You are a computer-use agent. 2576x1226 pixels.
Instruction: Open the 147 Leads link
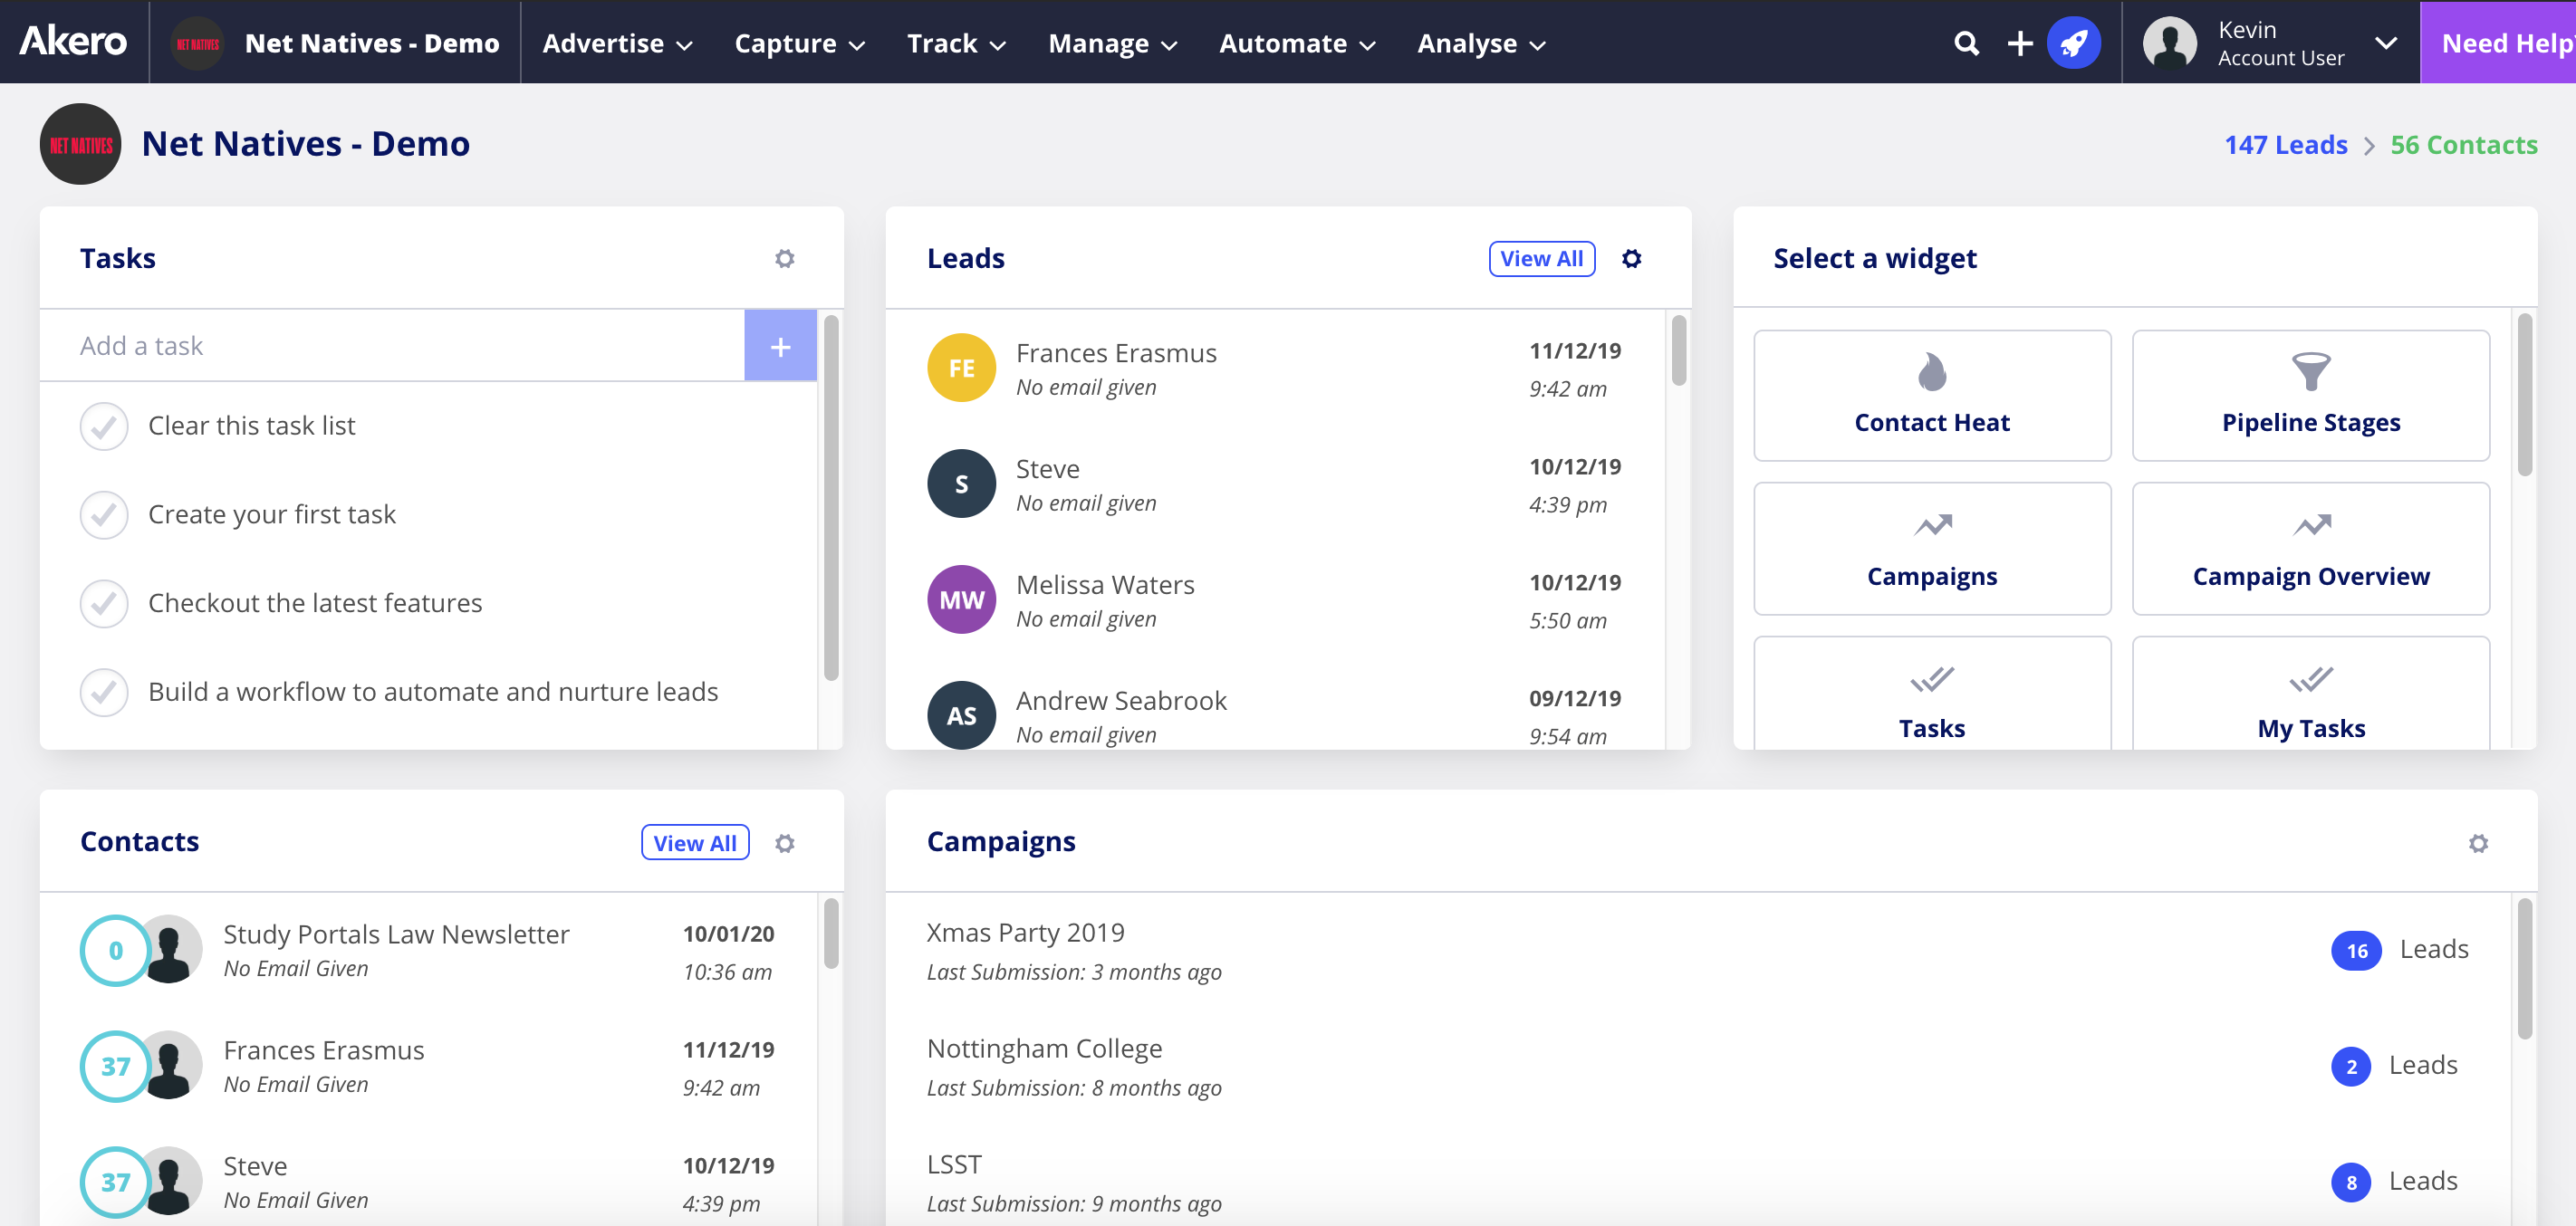click(x=2285, y=145)
